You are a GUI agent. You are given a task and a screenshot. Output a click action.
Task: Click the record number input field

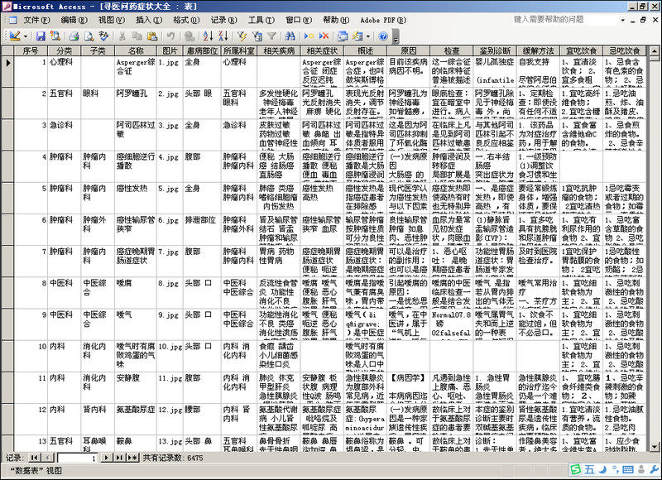click(x=78, y=458)
